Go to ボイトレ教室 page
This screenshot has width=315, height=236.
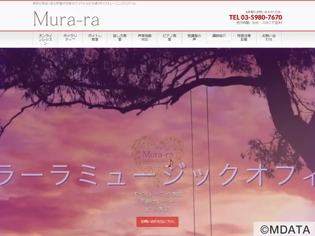pos(95,37)
